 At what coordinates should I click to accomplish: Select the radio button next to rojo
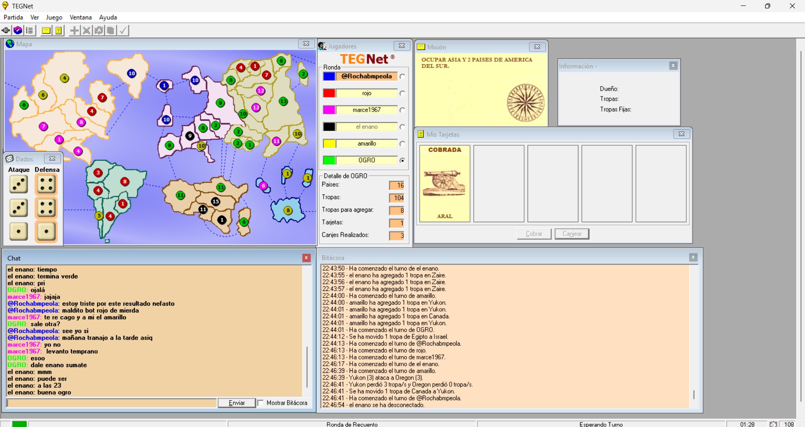click(x=402, y=93)
